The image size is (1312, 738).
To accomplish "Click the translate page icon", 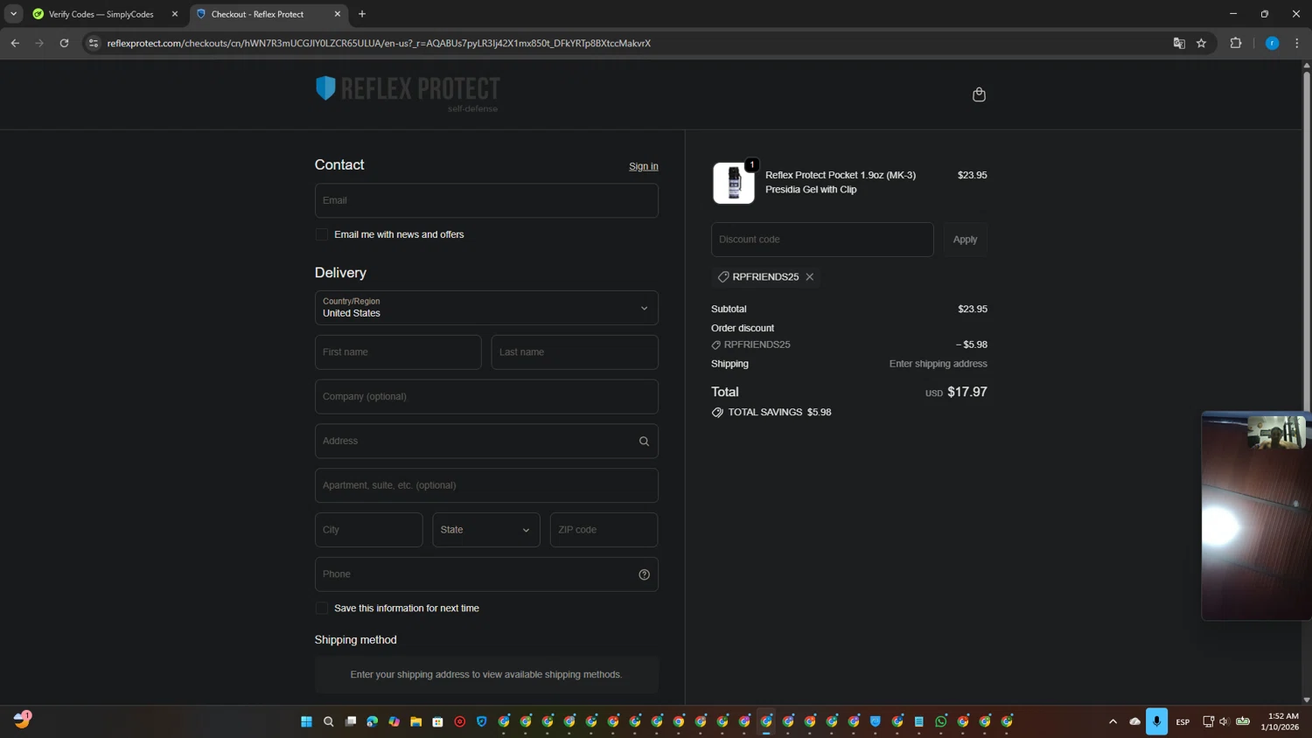I will [1179, 43].
